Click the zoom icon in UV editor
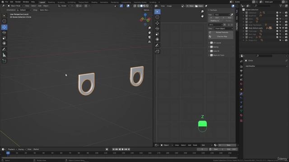This screenshot has width=289, height=162. pos(202,12)
